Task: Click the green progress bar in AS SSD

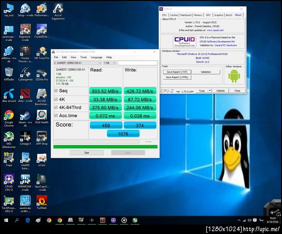Action: click(x=105, y=147)
